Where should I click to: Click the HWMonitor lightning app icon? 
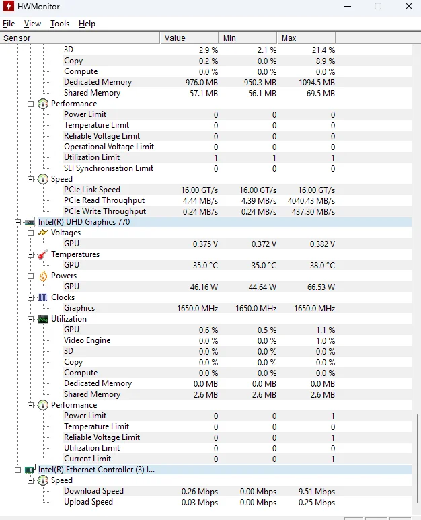click(x=9, y=6)
